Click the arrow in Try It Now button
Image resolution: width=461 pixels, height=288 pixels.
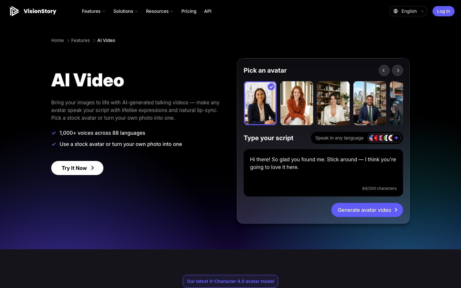point(93,168)
